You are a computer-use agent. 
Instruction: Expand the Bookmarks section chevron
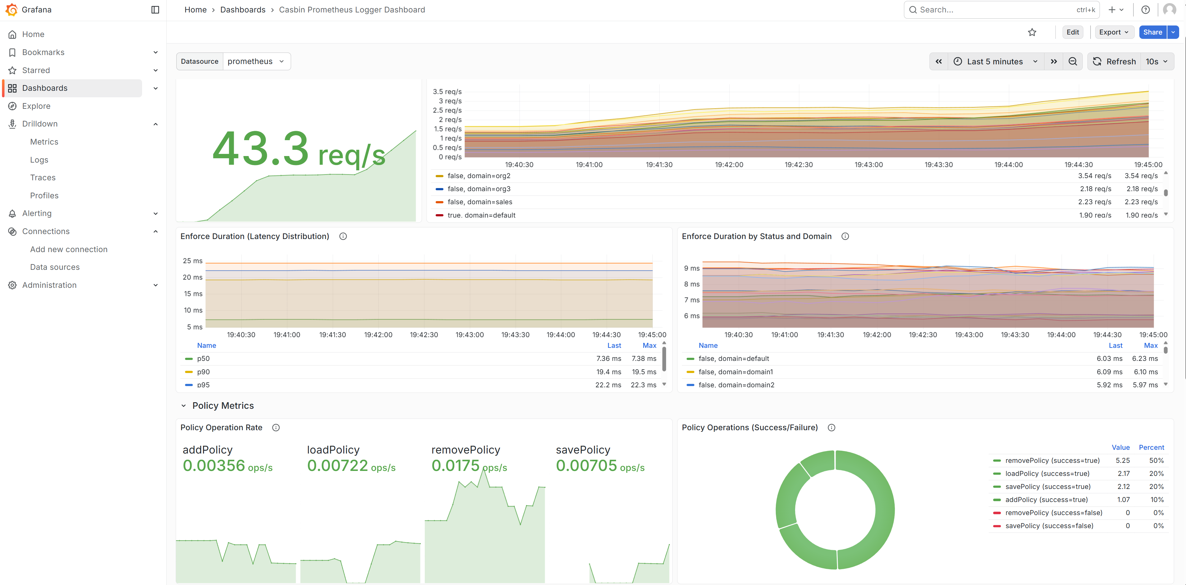155,53
